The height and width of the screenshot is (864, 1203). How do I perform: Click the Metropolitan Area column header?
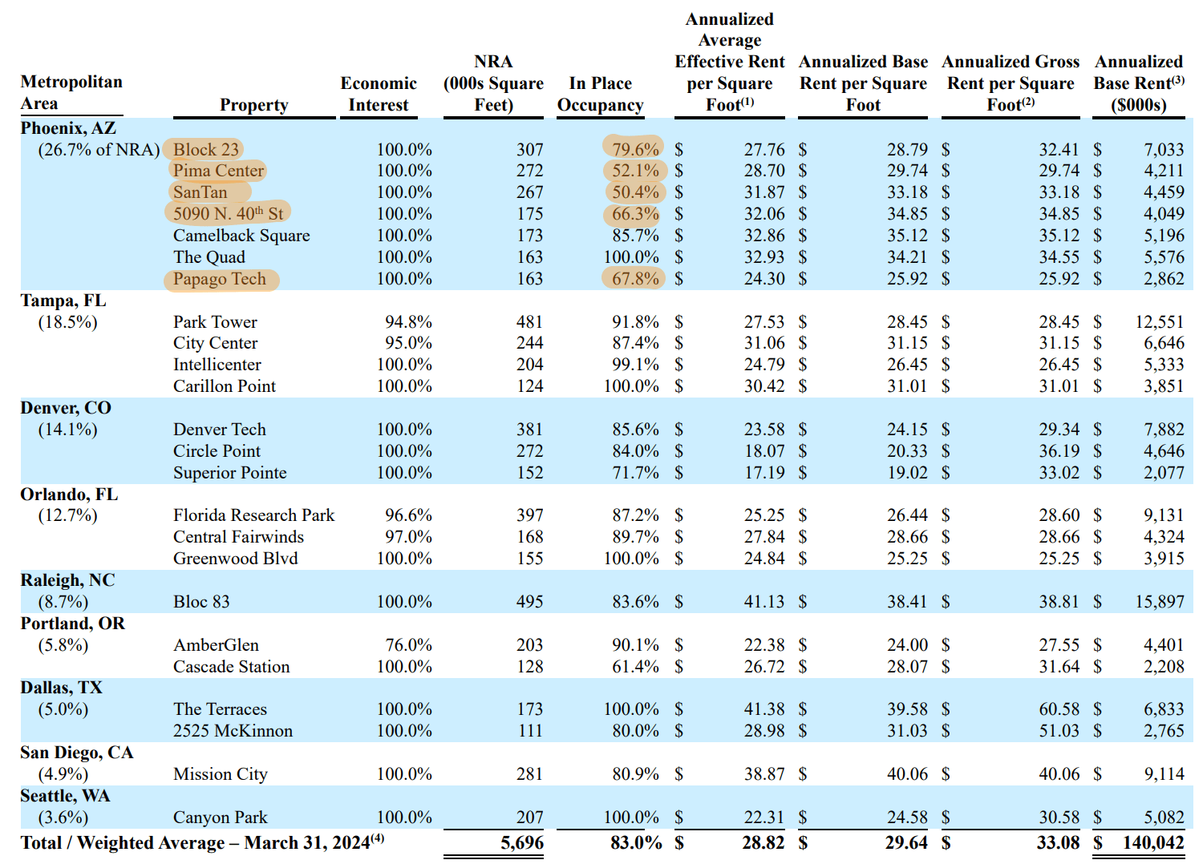coord(71,93)
